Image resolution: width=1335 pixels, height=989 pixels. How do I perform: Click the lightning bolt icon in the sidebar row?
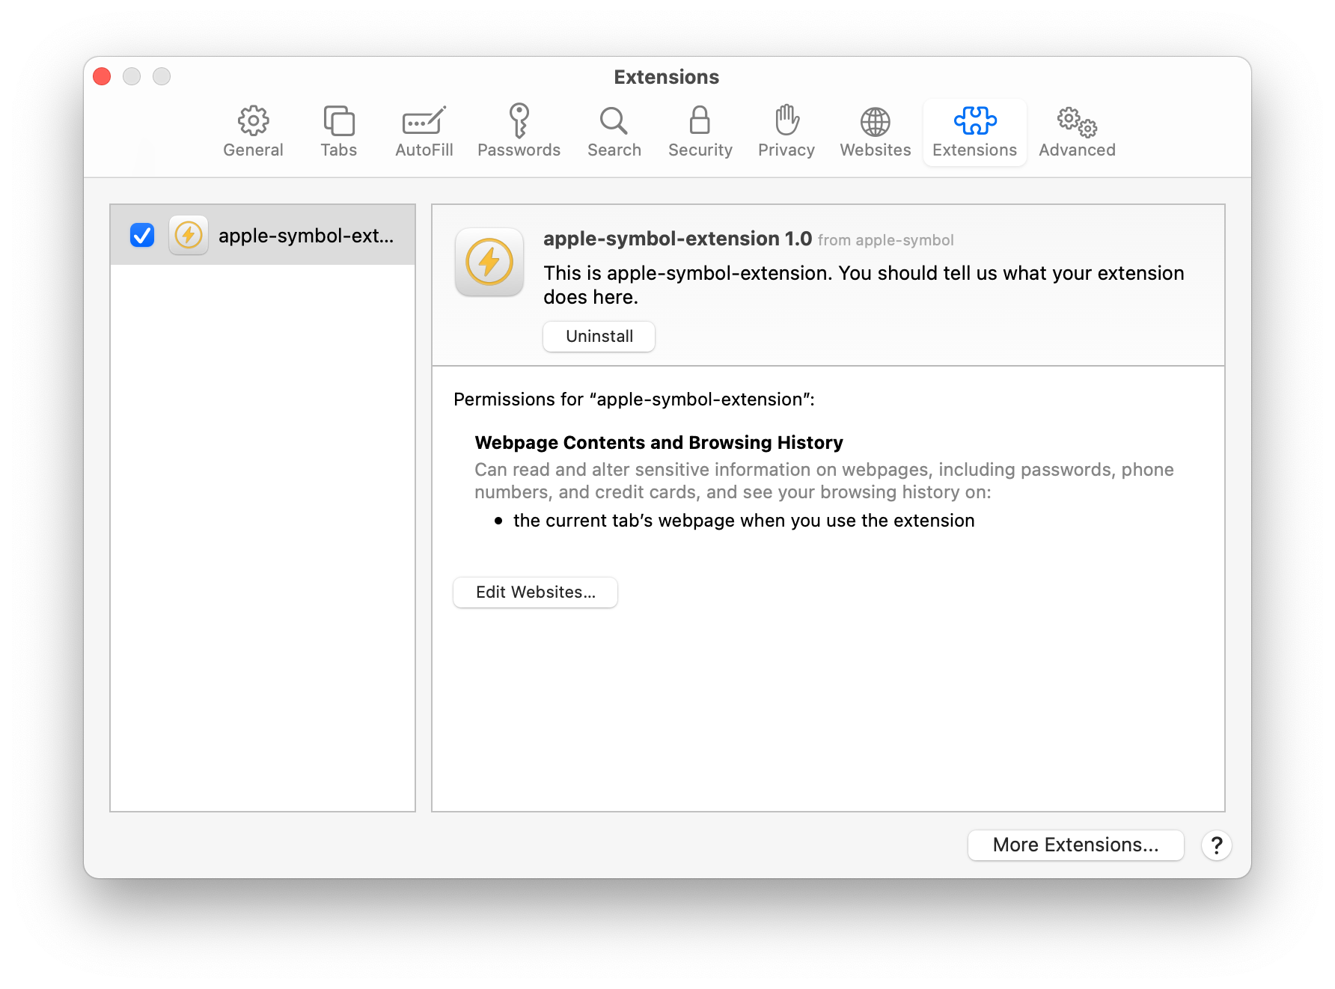(x=189, y=235)
